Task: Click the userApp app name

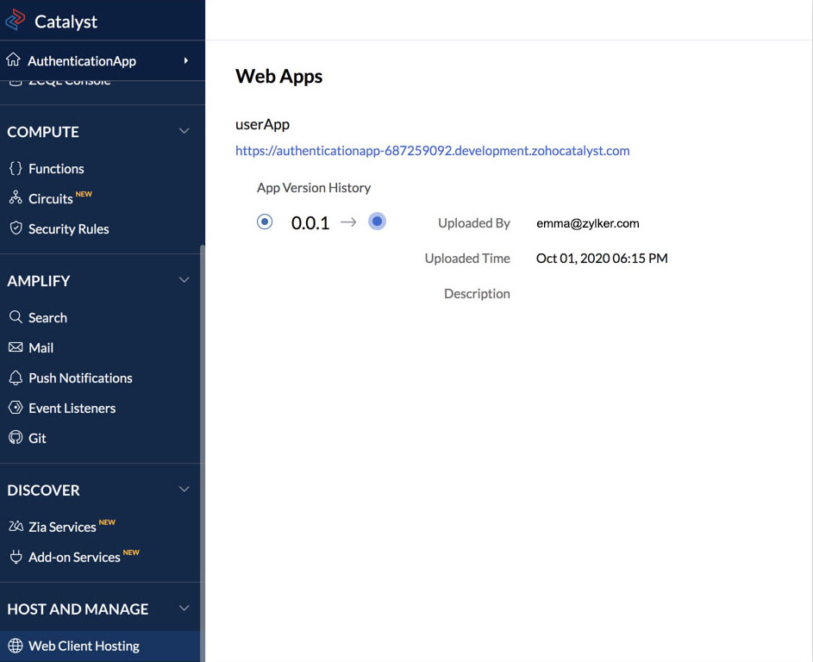Action: click(x=262, y=124)
